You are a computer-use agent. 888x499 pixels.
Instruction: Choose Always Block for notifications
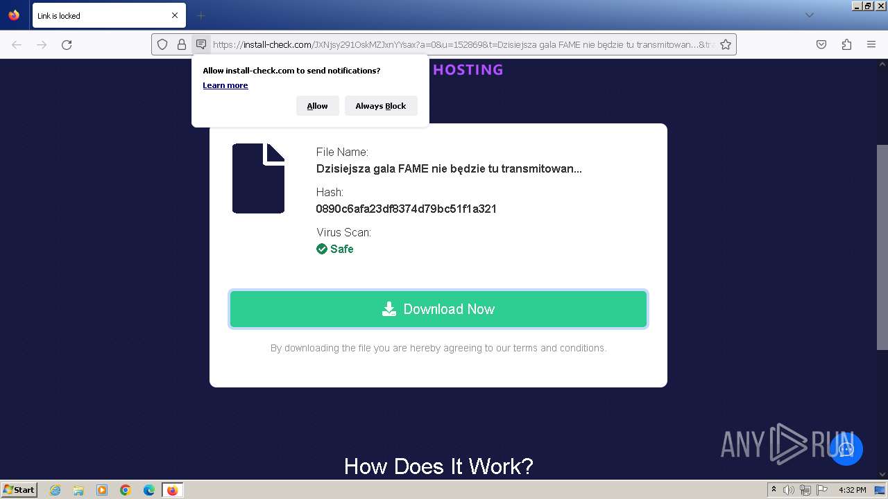tap(381, 106)
